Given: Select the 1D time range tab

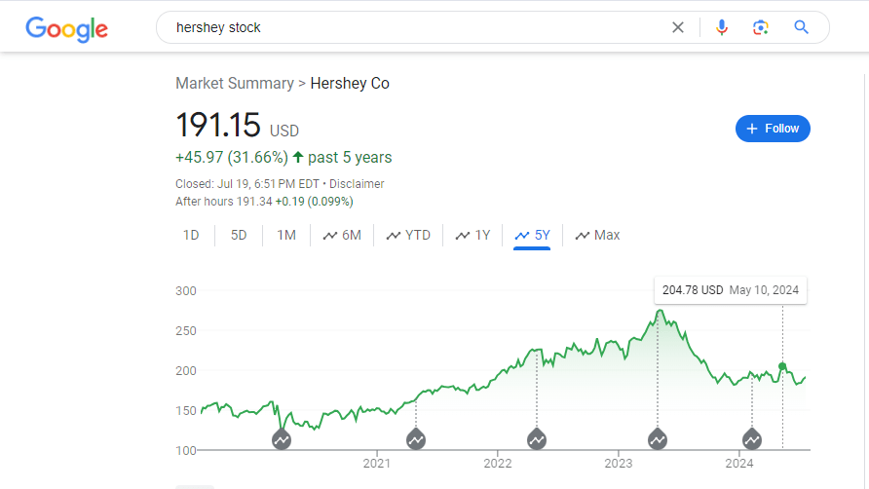Looking at the screenshot, I should point(191,235).
